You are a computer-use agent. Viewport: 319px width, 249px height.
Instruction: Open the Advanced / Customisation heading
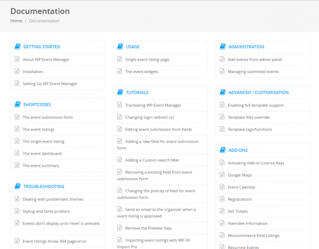pos(258,93)
